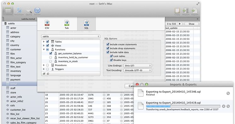Click the Cancel button in export sheet
Image resolution: width=235 pixels, height=124 pixels.
(130, 86)
